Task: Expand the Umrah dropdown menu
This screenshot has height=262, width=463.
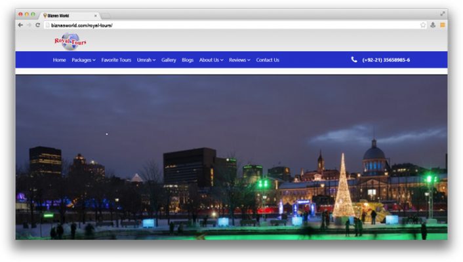Action: coord(146,60)
